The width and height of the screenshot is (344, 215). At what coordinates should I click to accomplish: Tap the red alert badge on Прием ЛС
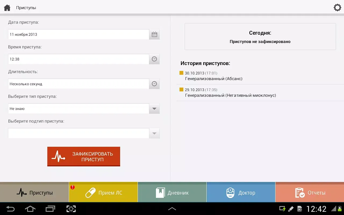pos(73,187)
